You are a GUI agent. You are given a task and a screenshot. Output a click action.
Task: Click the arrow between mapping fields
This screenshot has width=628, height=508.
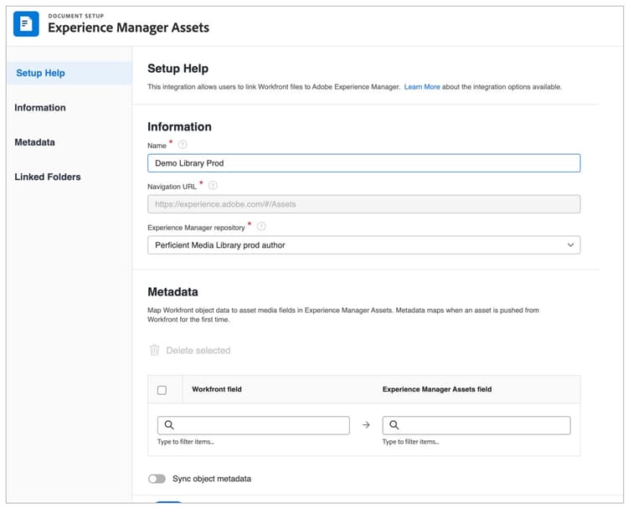click(x=366, y=425)
